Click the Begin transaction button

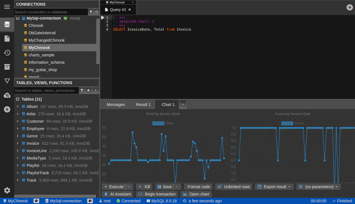pos(157,194)
